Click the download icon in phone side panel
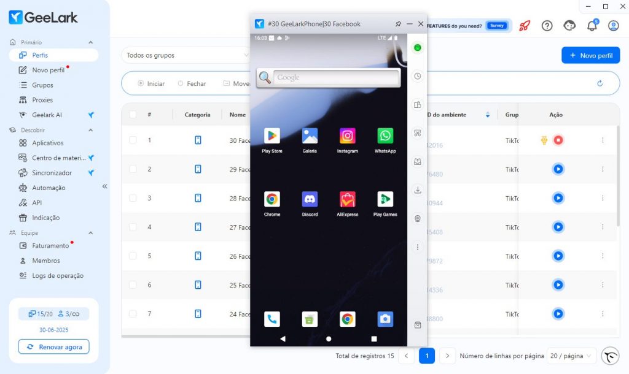 tap(418, 190)
